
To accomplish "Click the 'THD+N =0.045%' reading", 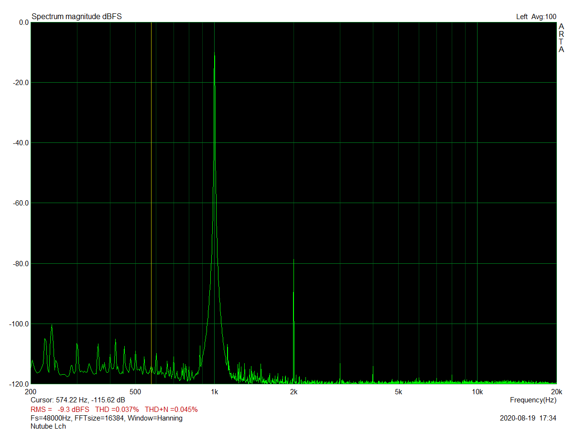I will 171,410.
